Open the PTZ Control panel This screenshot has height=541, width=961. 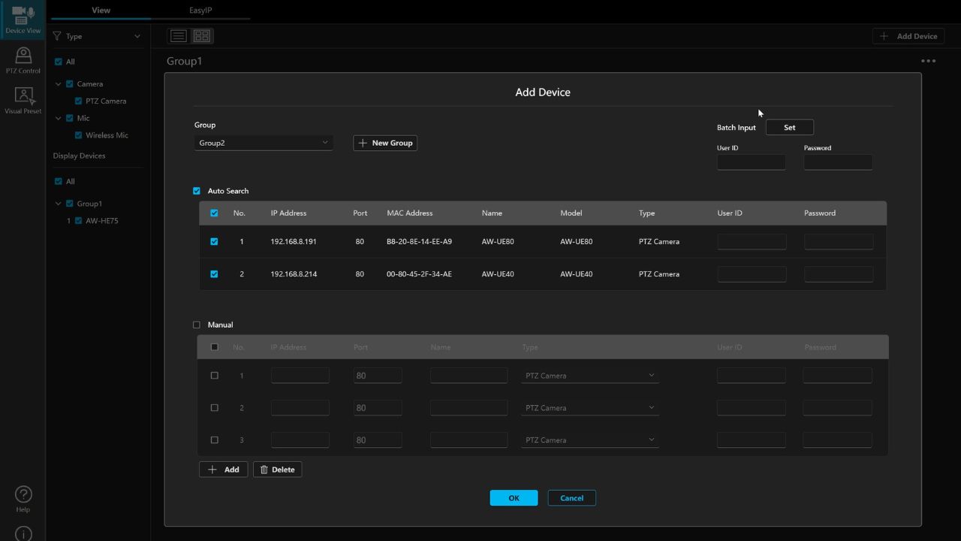[x=23, y=60]
